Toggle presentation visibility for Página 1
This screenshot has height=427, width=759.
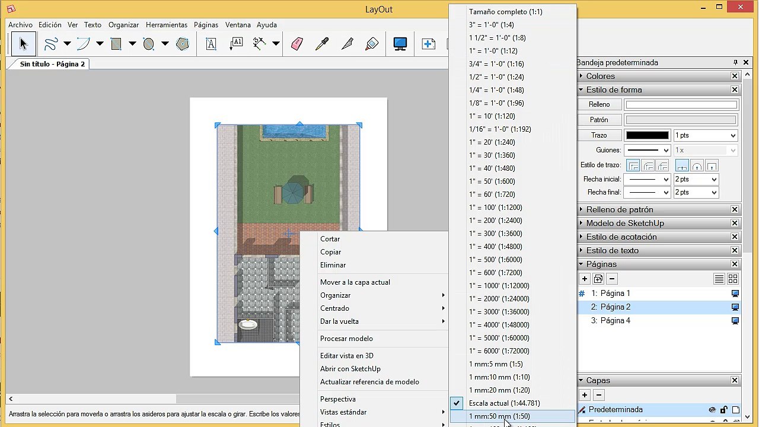tap(735, 294)
